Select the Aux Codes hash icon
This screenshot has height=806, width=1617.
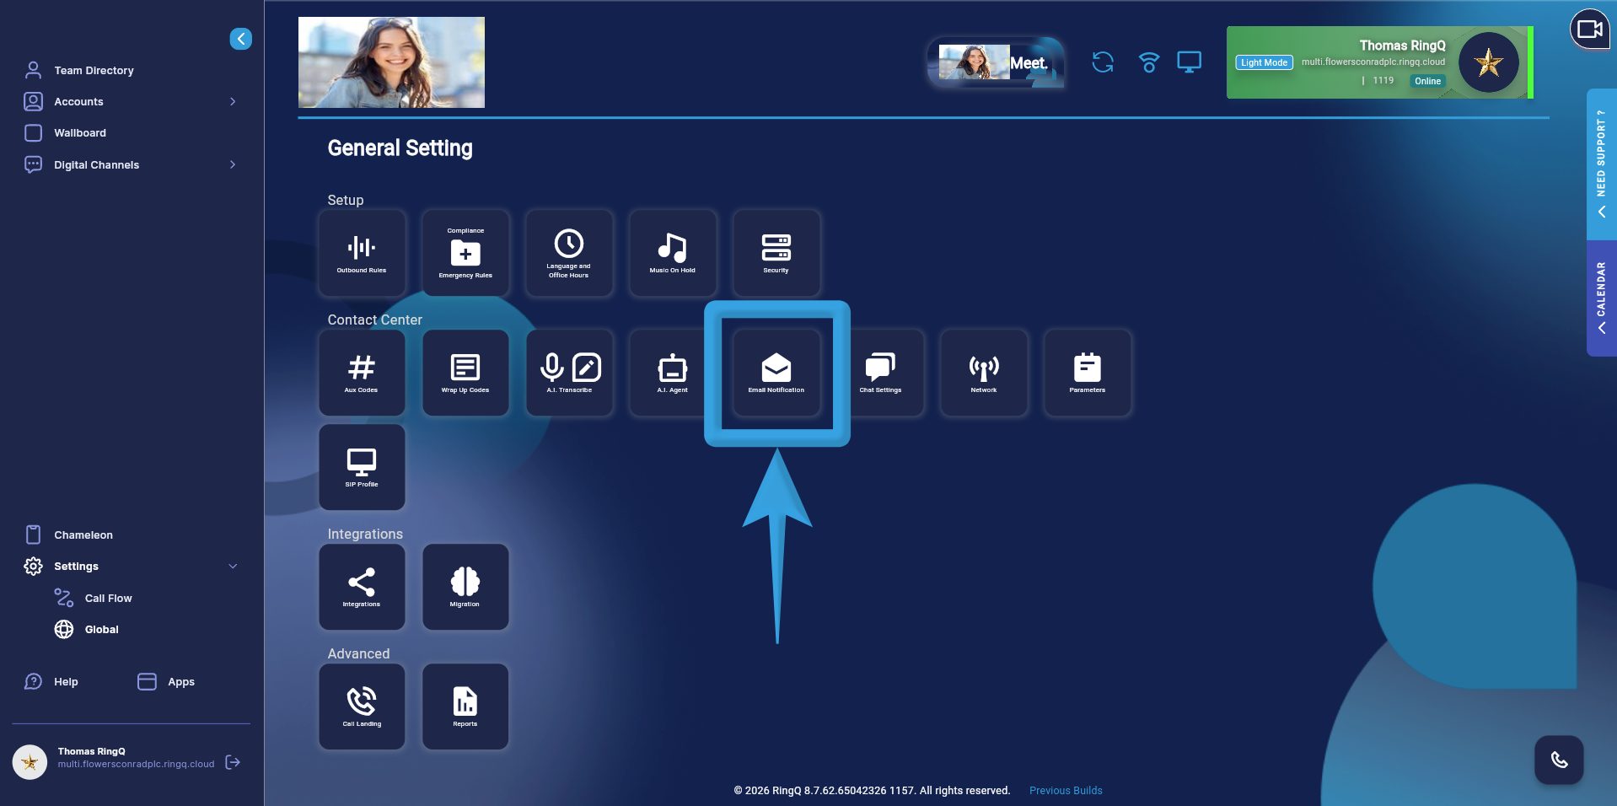[x=362, y=368]
